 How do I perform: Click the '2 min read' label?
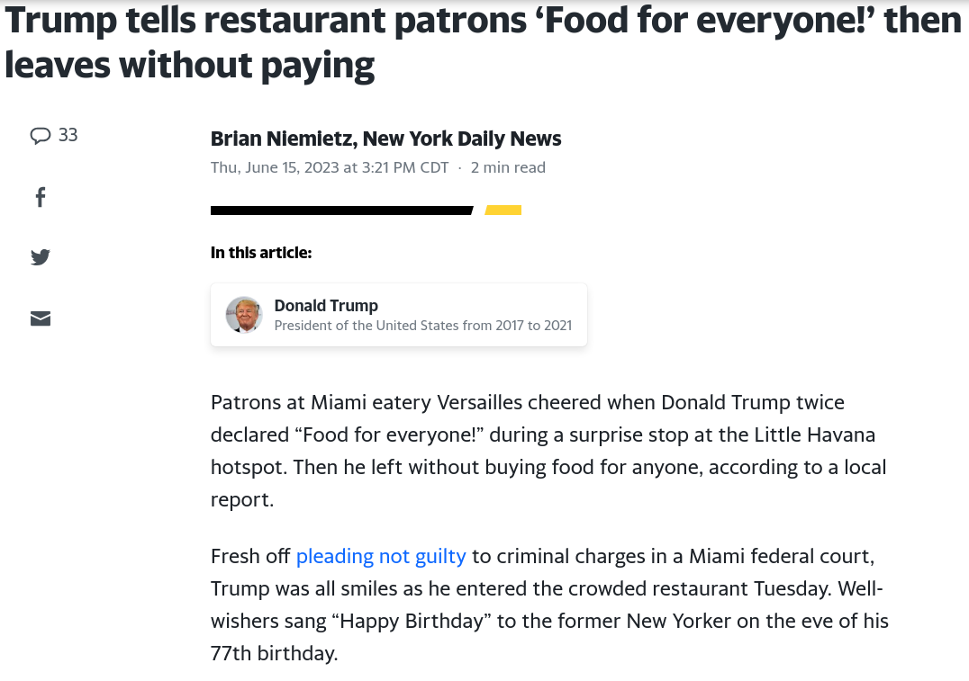pyautogui.click(x=508, y=167)
